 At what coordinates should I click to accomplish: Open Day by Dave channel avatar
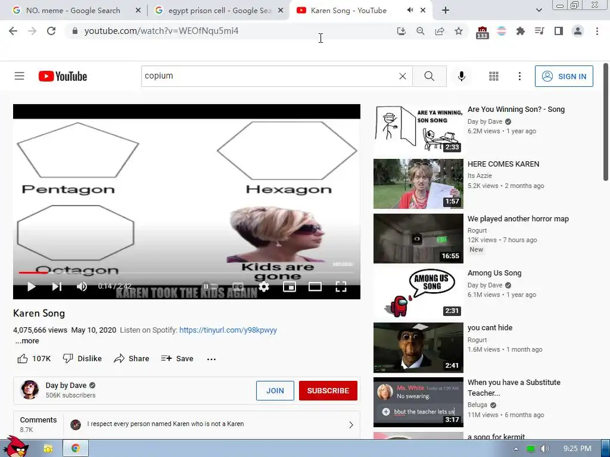point(30,390)
